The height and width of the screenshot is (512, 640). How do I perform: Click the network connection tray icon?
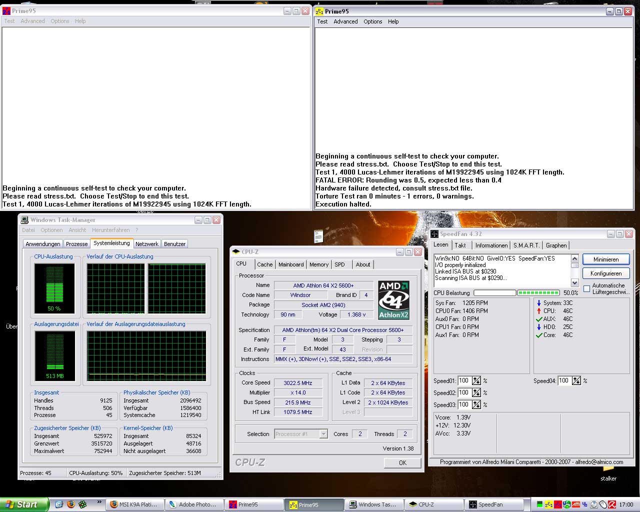tap(567, 504)
